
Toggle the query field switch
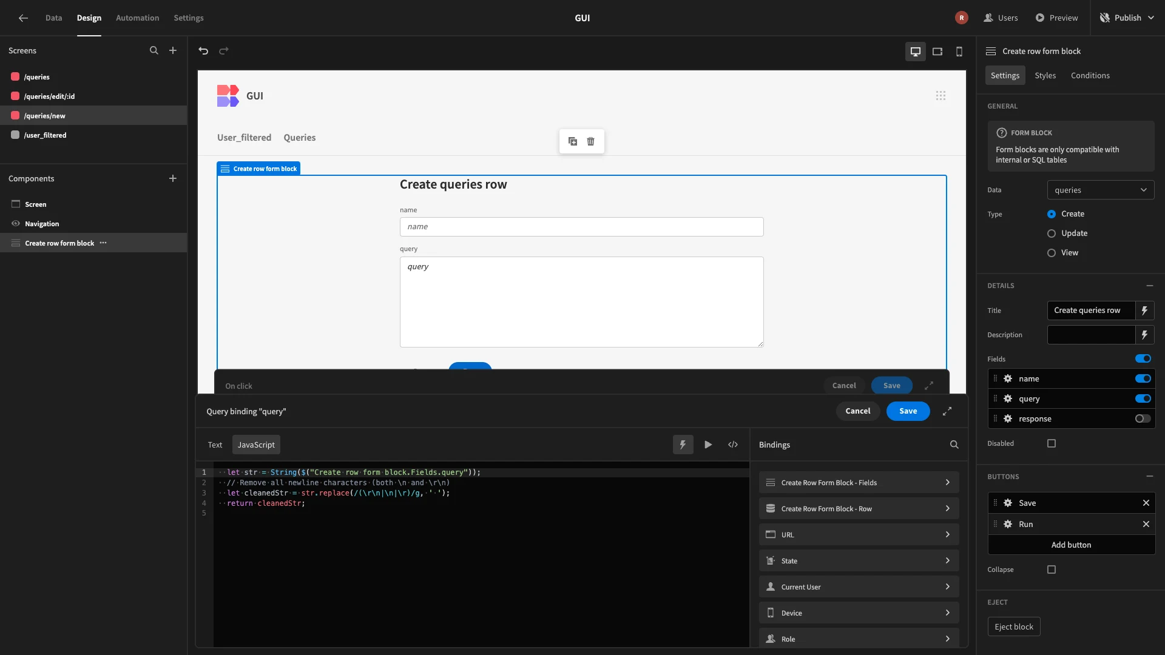[x=1143, y=398]
